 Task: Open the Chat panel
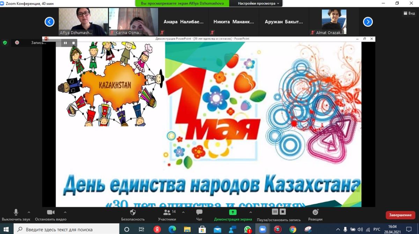point(199,212)
